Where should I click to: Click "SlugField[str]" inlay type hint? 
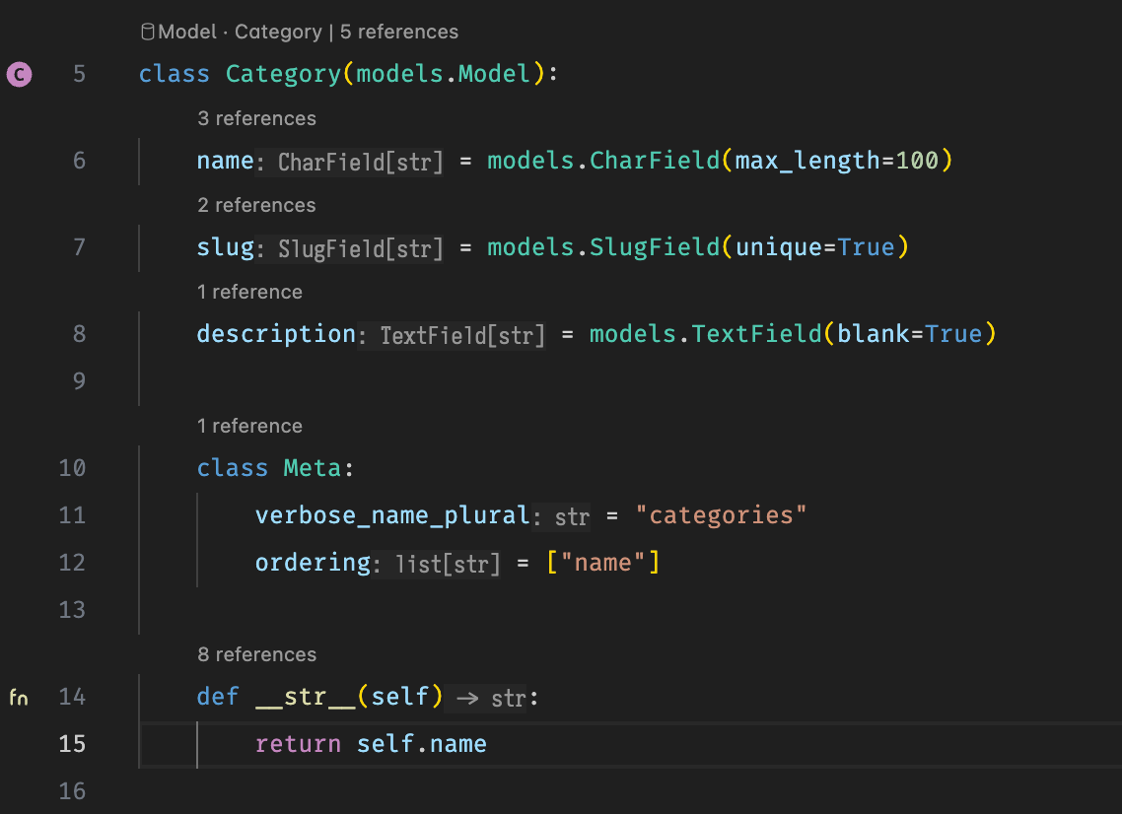pyautogui.click(x=360, y=249)
